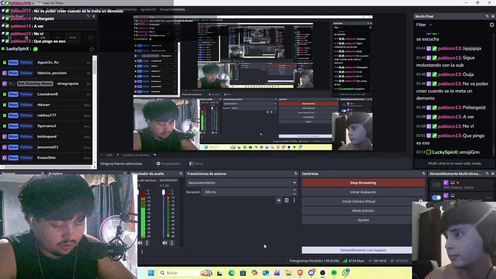
Task: Open the Herramientas menu
Action: [x=126, y=9]
